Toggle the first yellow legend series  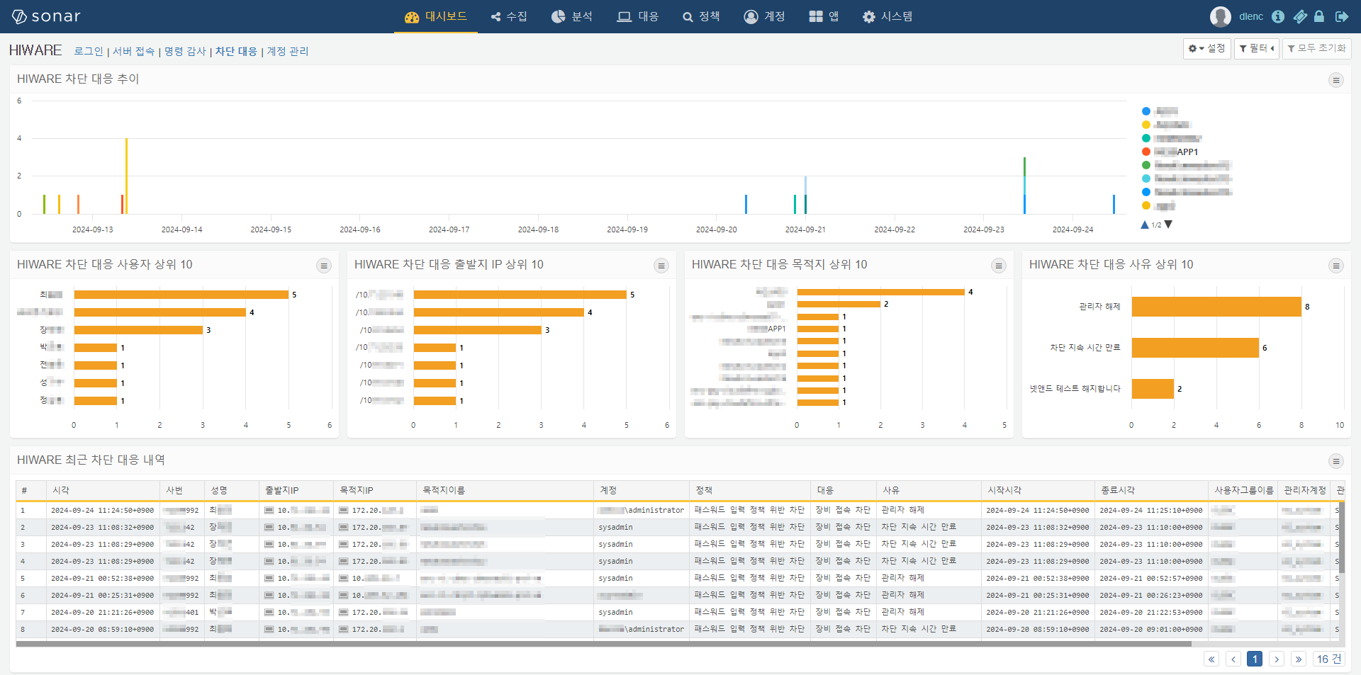[x=1166, y=125]
